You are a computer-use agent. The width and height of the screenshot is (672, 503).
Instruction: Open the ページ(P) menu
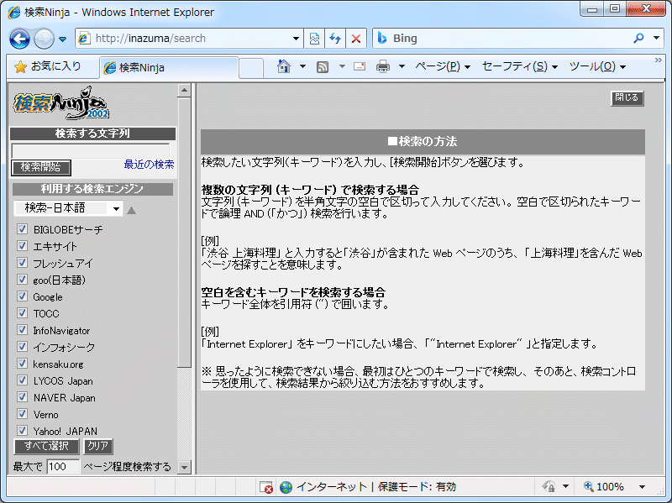[442, 66]
